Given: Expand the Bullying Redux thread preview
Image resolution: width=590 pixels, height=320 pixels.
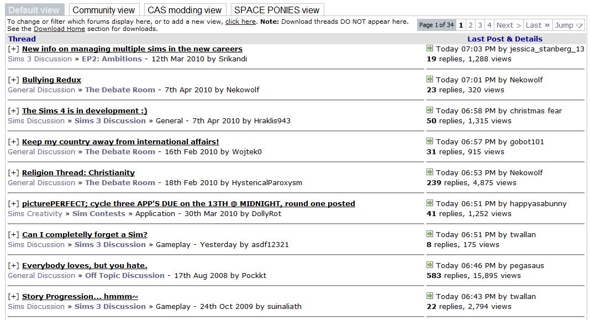Looking at the screenshot, I should (x=14, y=80).
